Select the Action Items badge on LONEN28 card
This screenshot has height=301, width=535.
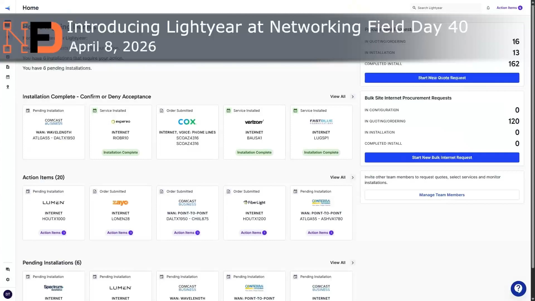tap(120, 233)
